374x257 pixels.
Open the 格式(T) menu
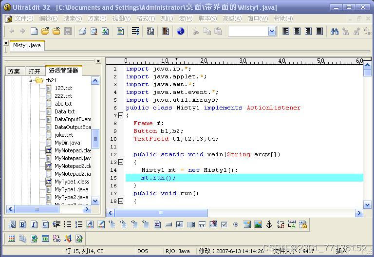(146, 18)
